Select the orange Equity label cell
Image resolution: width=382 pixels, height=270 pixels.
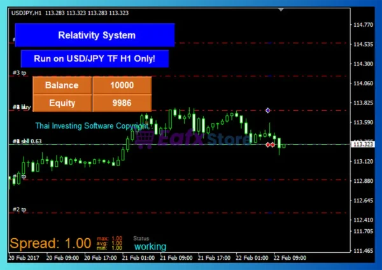point(62,103)
